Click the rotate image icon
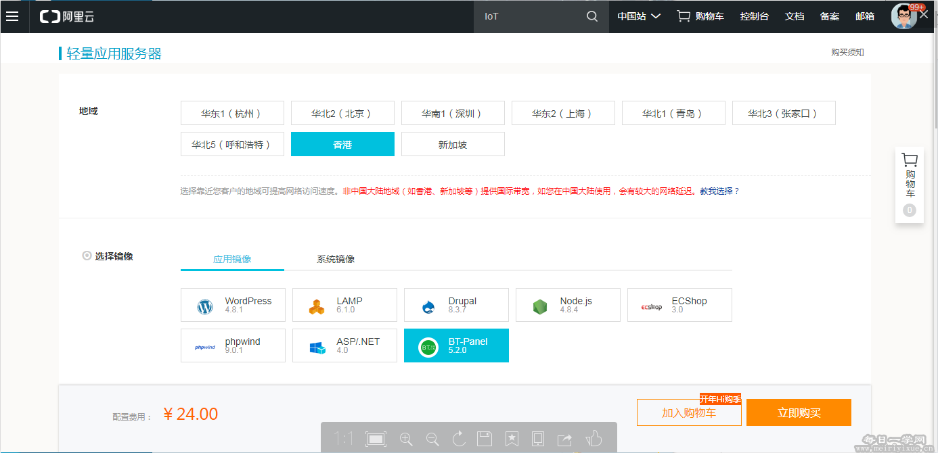This screenshot has height=453, width=938. pyautogui.click(x=459, y=439)
